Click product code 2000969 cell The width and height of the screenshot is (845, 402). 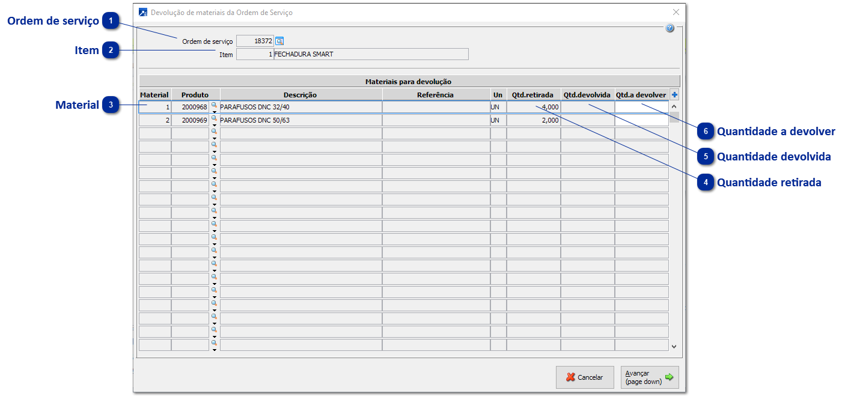tap(190, 120)
